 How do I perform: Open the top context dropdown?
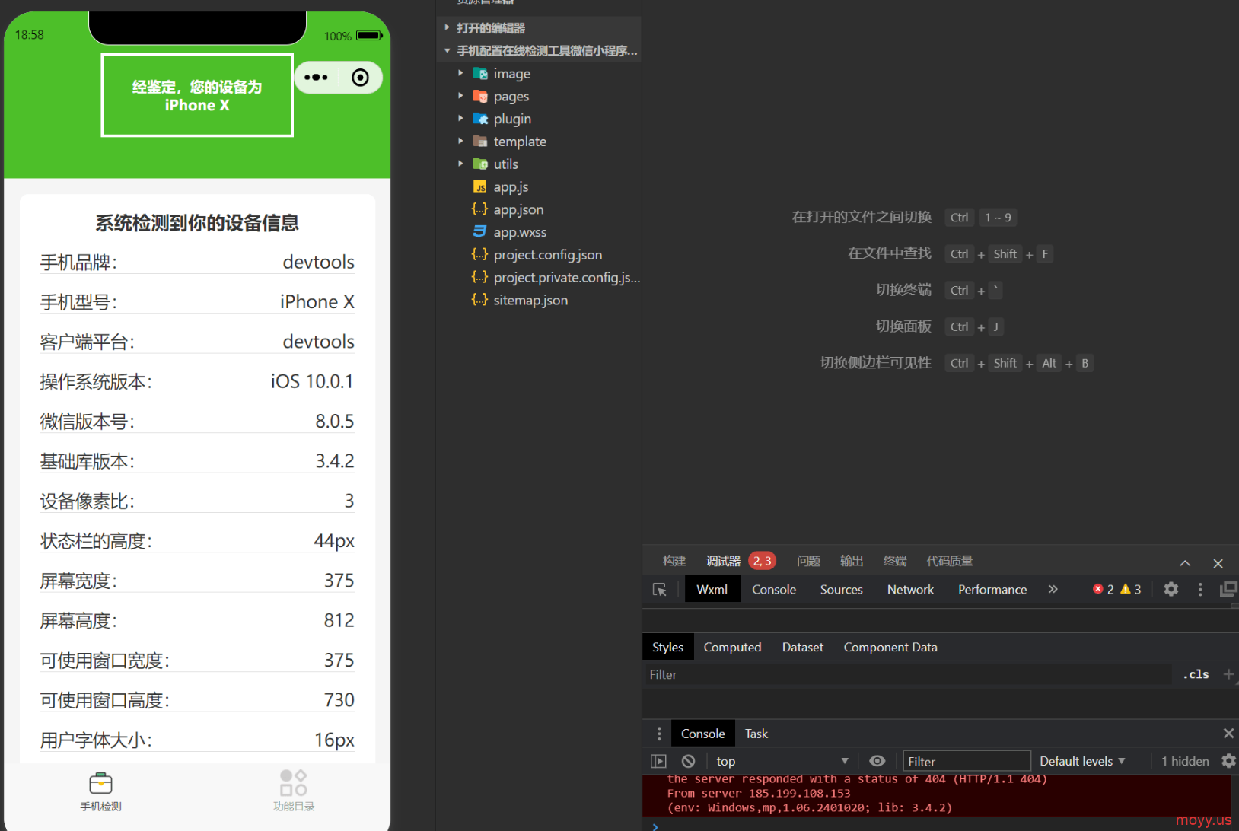click(782, 761)
